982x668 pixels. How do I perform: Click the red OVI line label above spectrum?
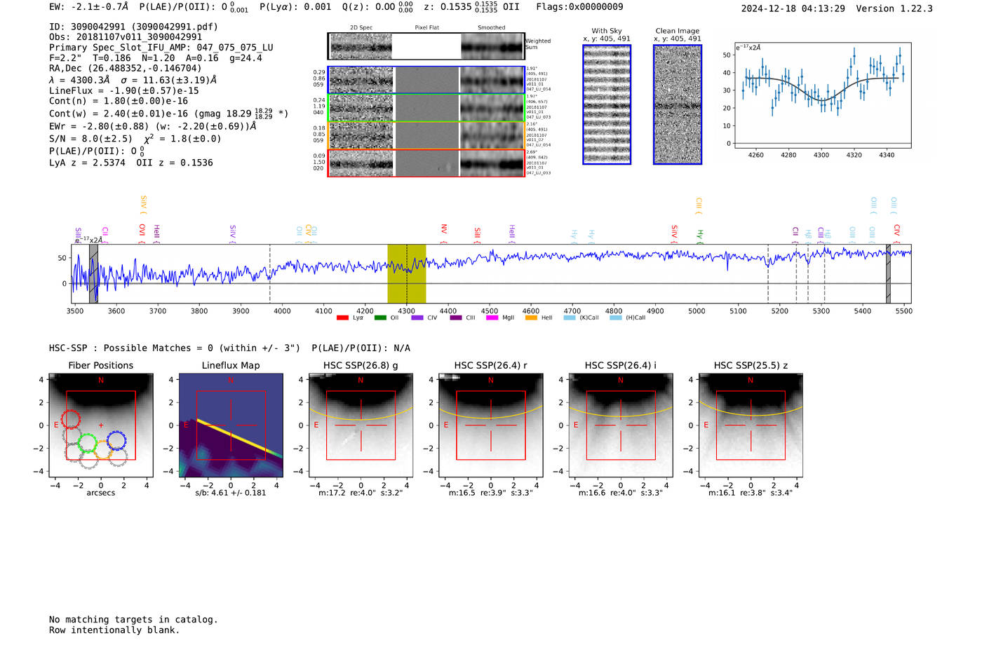(142, 233)
